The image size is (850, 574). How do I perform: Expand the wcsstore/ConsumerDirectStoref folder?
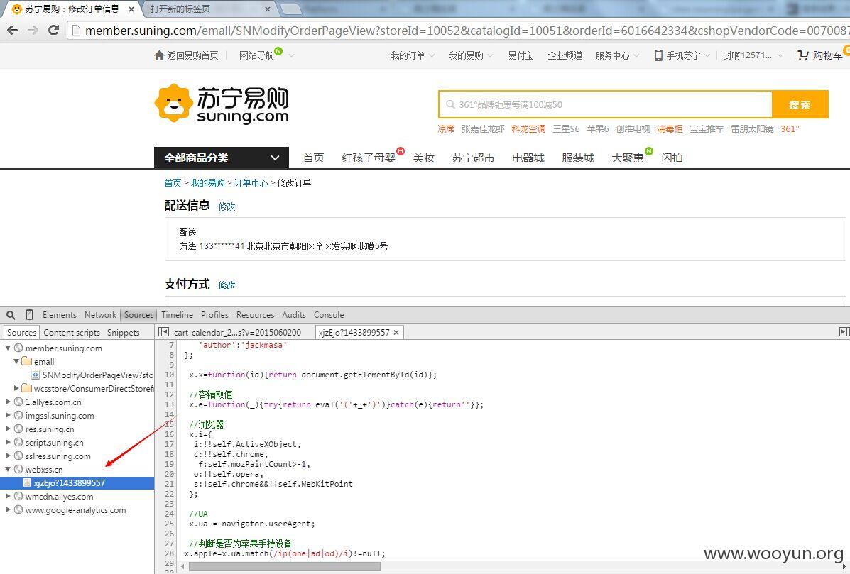tap(17, 388)
